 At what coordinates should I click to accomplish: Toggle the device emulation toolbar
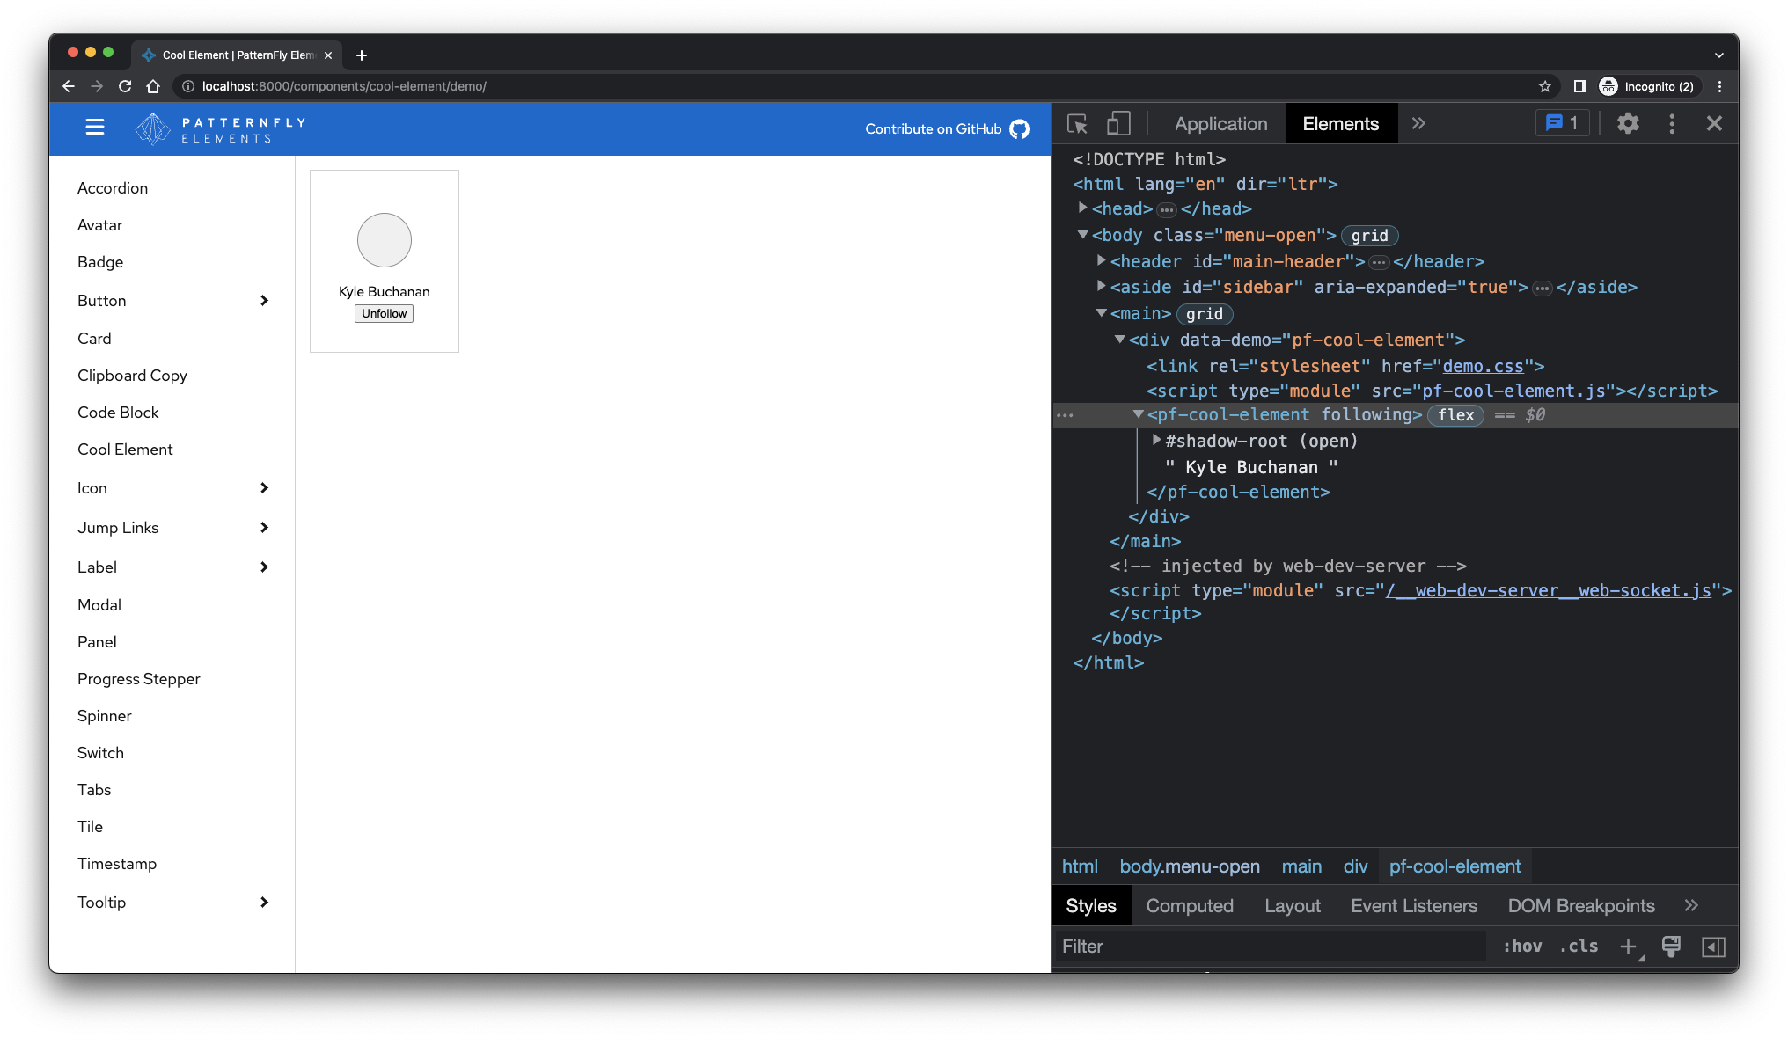coord(1117,123)
